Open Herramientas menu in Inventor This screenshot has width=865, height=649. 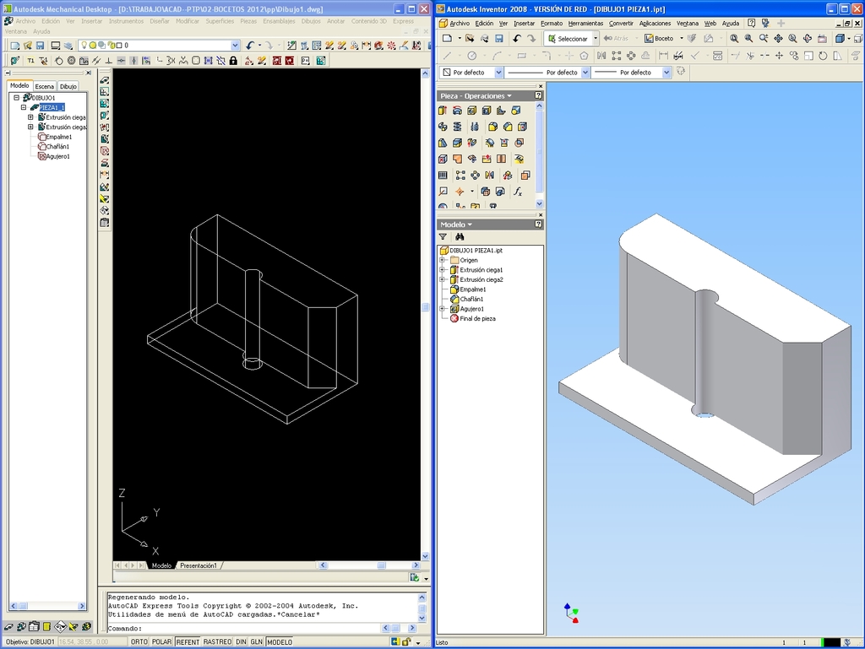[x=585, y=23]
